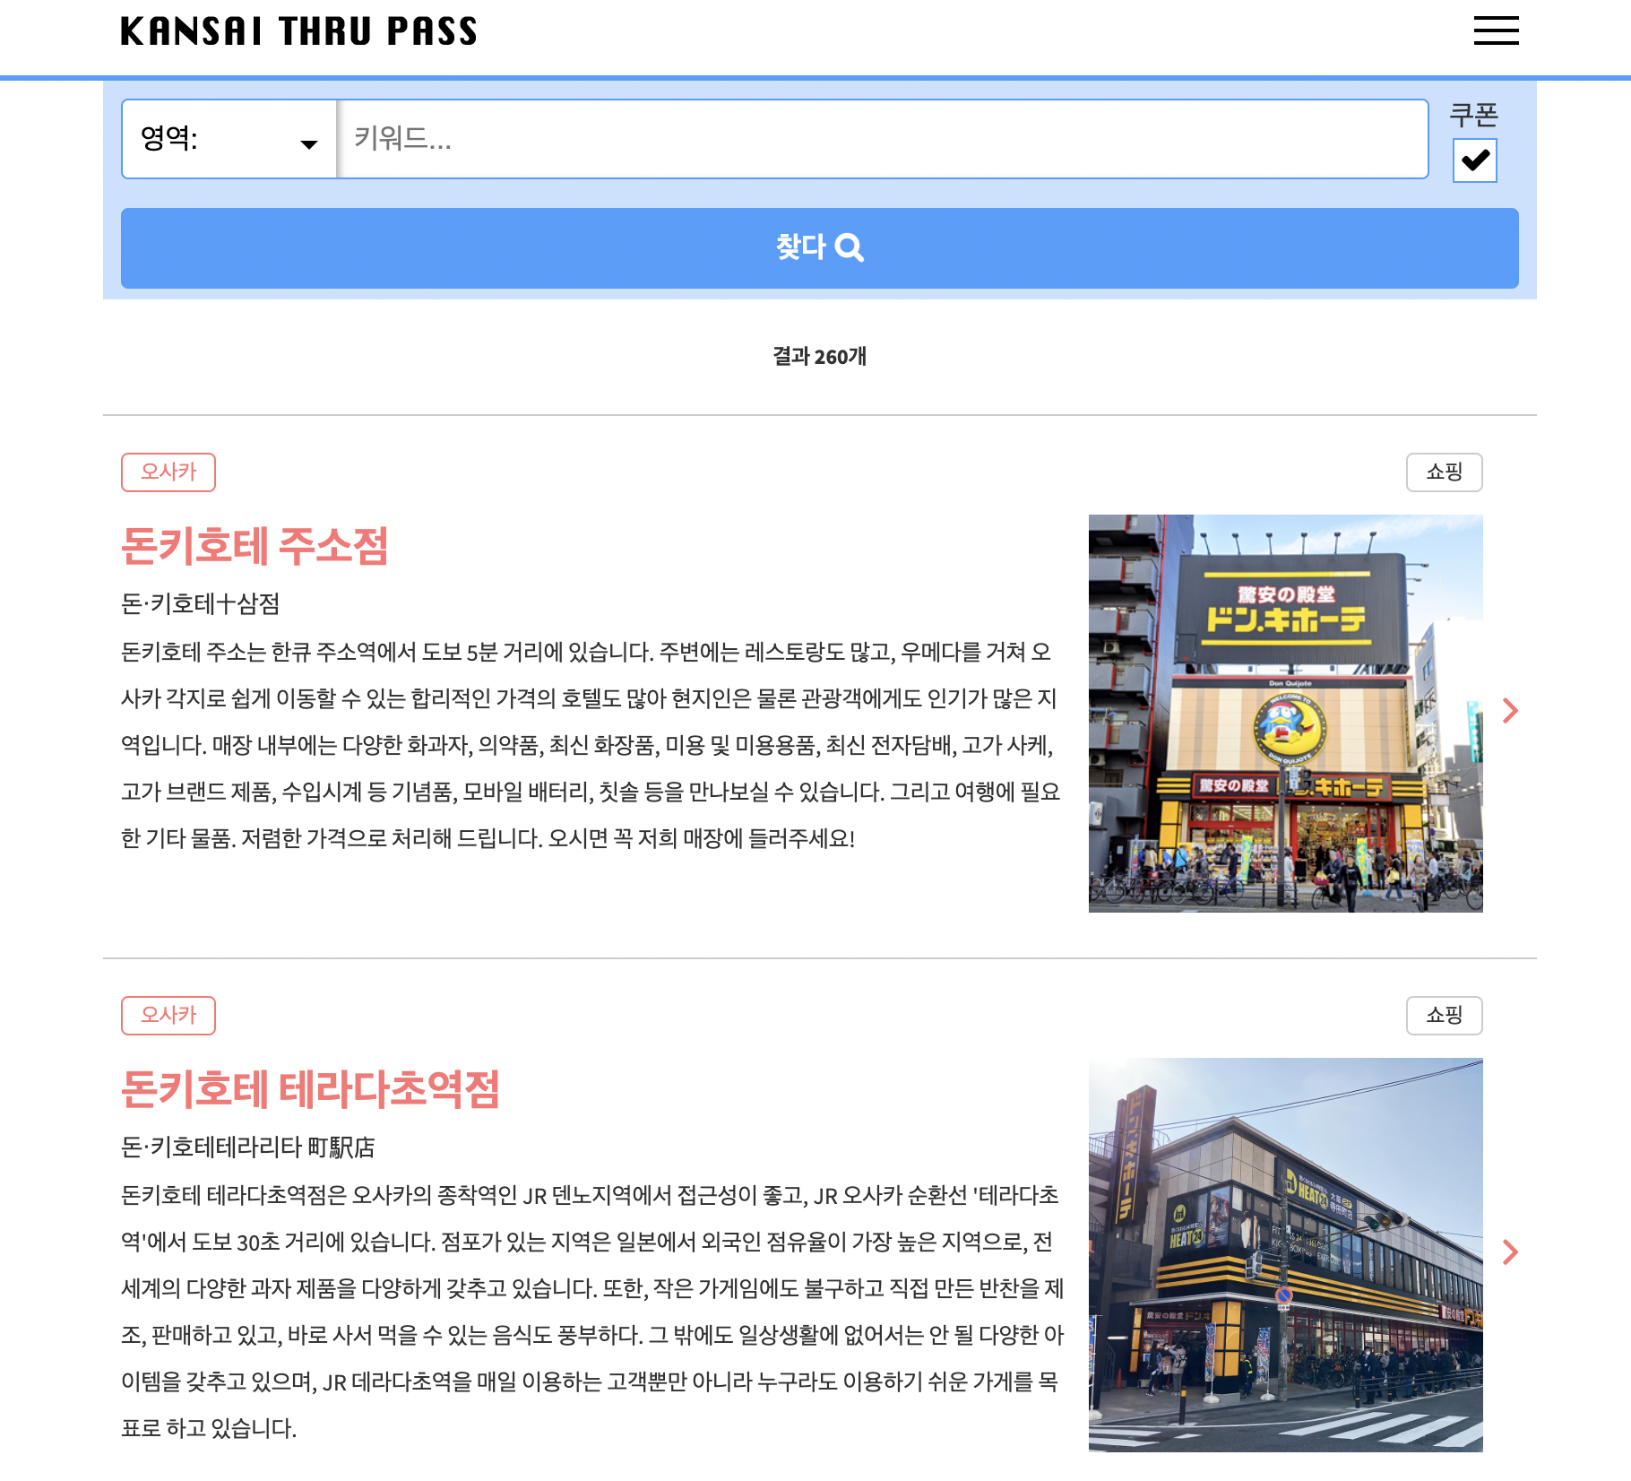
Task: Click the 쇼핑 category badge on the first result
Action: (1444, 472)
